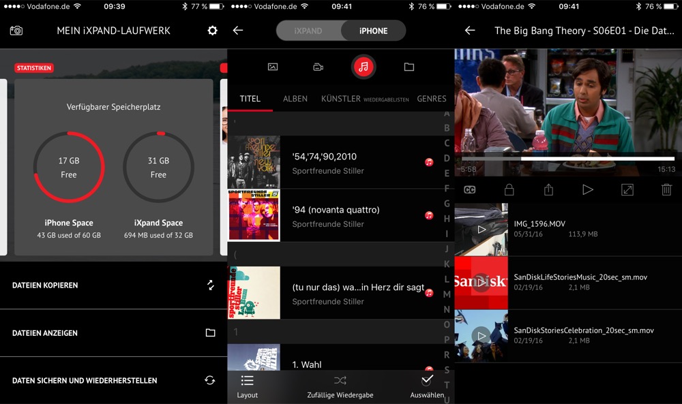Select file name SanDiskLifeStoriesMusic_20sec_sm.mov
Viewport: 682px width, 404px height.
pyautogui.click(x=580, y=277)
